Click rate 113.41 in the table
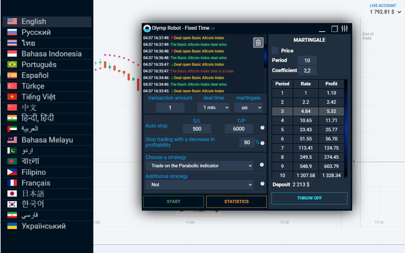The height and width of the screenshot is (253, 405). tap(306, 148)
